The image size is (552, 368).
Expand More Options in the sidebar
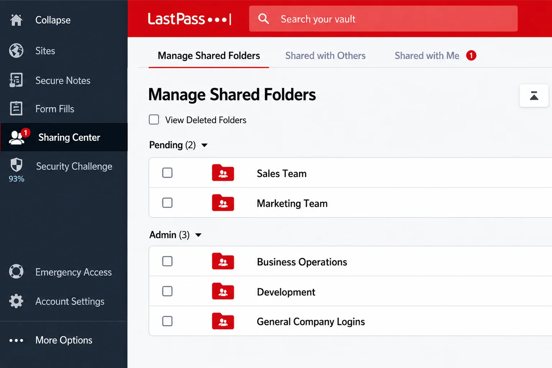pyautogui.click(x=64, y=340)
